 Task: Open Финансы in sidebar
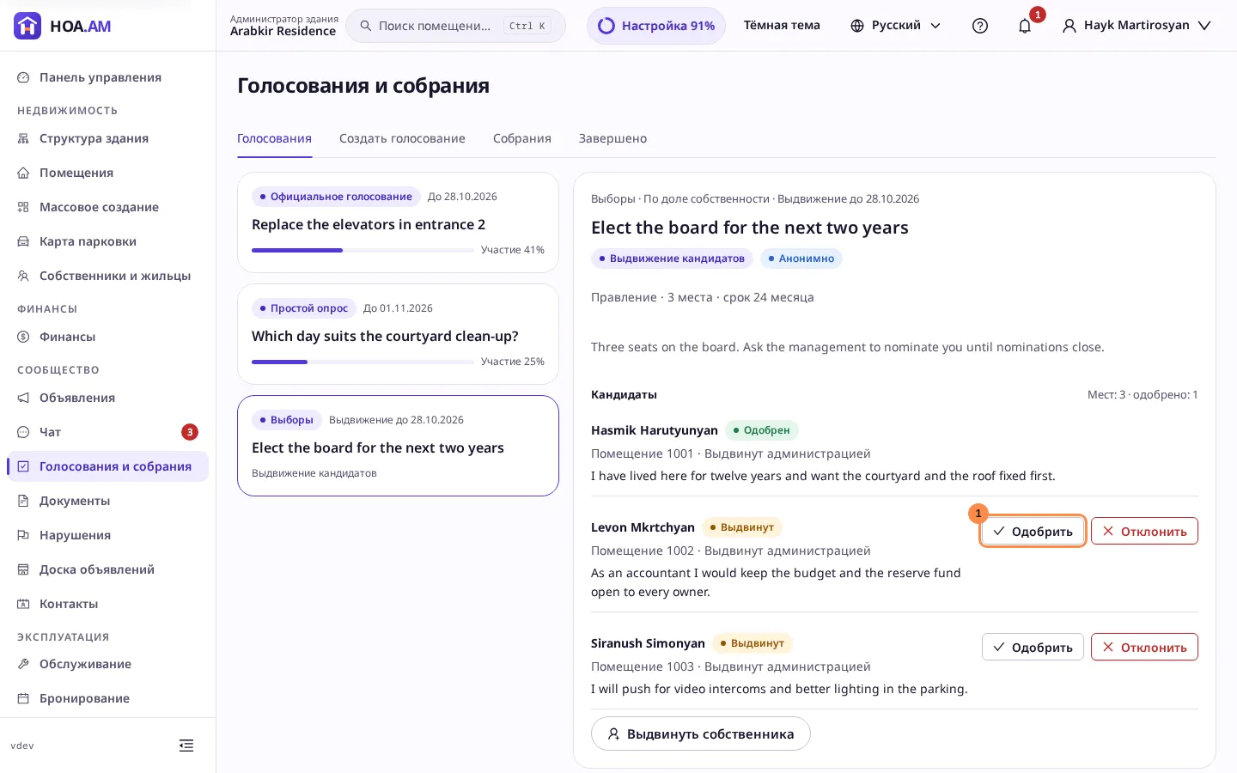[x=107, y=337]
